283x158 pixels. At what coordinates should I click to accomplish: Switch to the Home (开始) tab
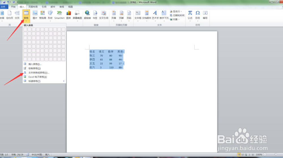(x=13, y=7)
